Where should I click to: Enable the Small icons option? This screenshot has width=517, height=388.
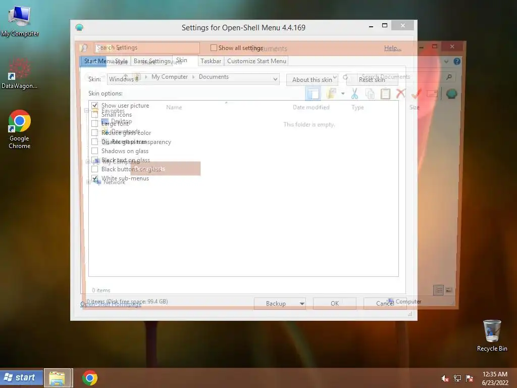[94, 115]
